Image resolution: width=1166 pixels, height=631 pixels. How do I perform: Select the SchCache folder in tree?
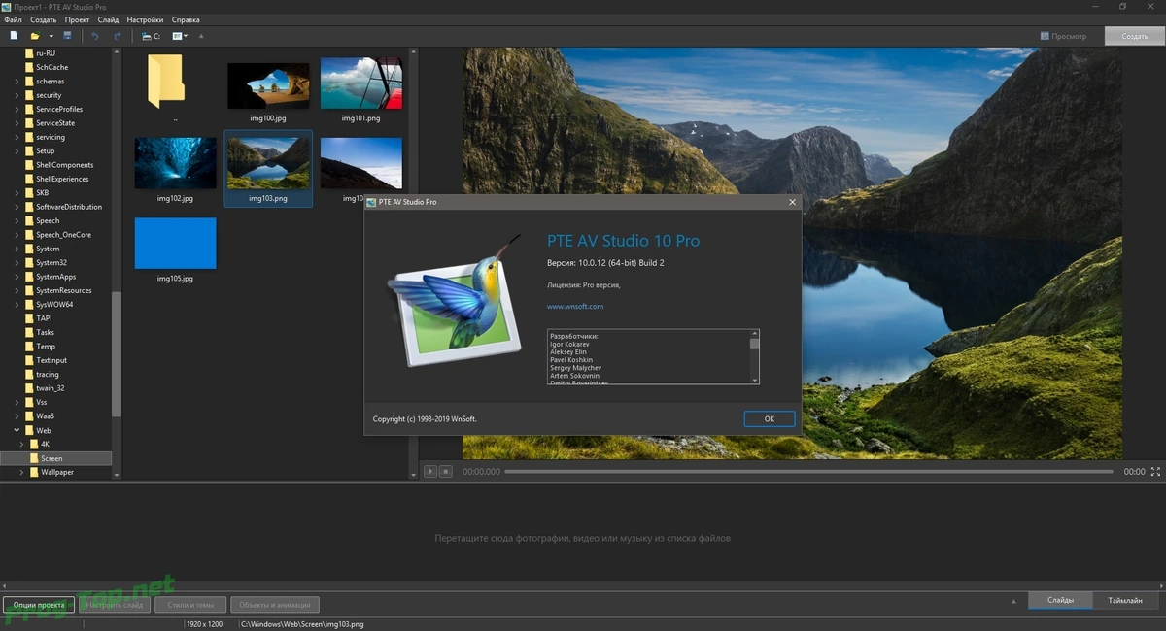pyautogui.click(x=51, y=67)
